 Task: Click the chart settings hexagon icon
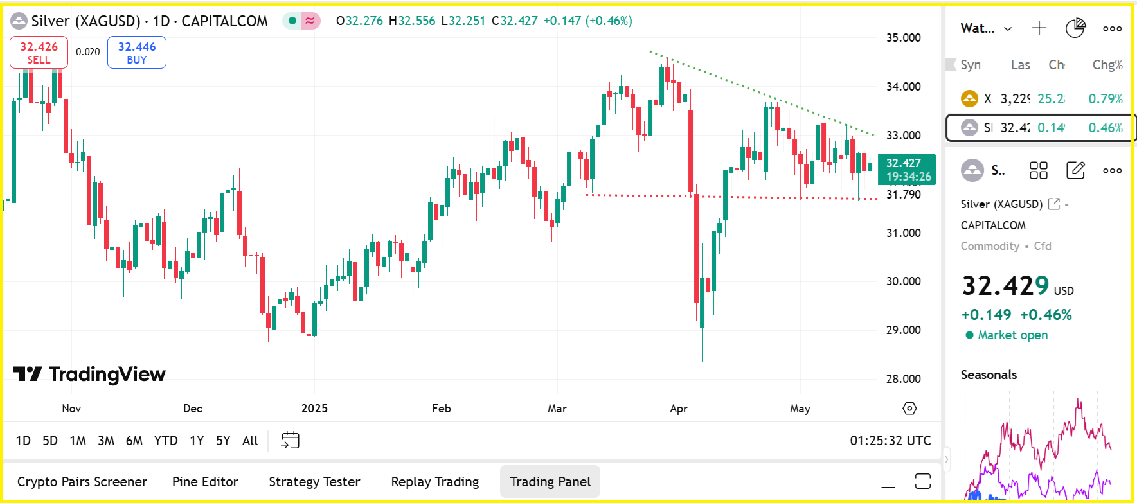(909, 409)
